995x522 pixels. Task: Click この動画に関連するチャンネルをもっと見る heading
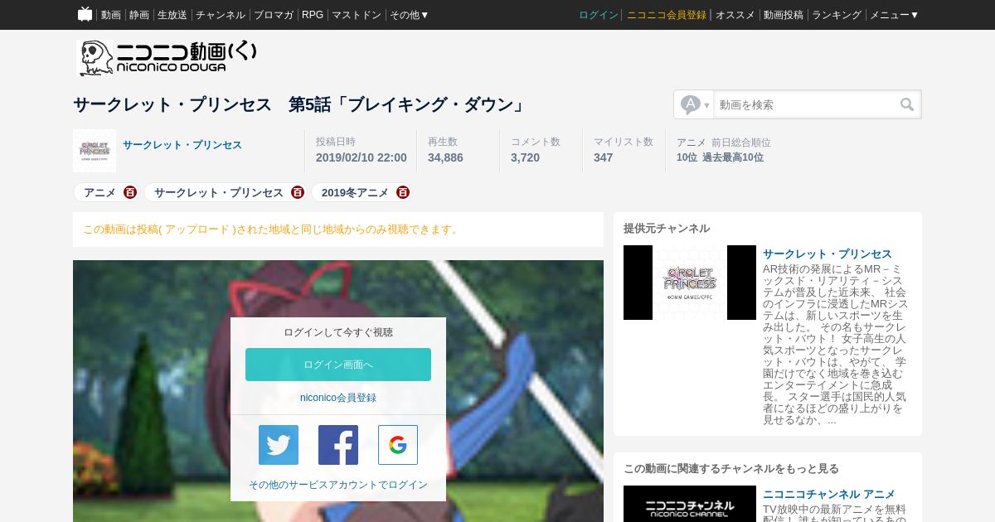click(x=731, y=469)
